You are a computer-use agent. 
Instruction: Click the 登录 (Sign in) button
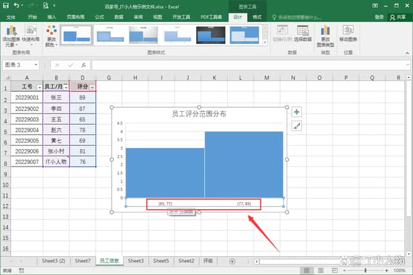tap(379, 17)
